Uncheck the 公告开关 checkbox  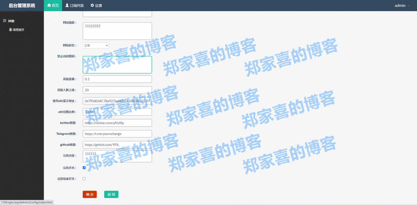pos(84,168)
